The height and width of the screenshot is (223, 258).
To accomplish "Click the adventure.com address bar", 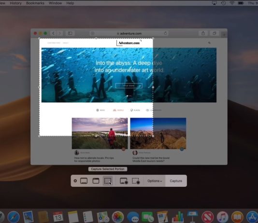I will [129, 33].
